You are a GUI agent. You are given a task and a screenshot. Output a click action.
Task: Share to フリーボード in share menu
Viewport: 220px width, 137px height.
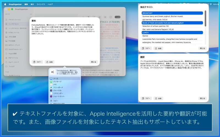[65, 87]
